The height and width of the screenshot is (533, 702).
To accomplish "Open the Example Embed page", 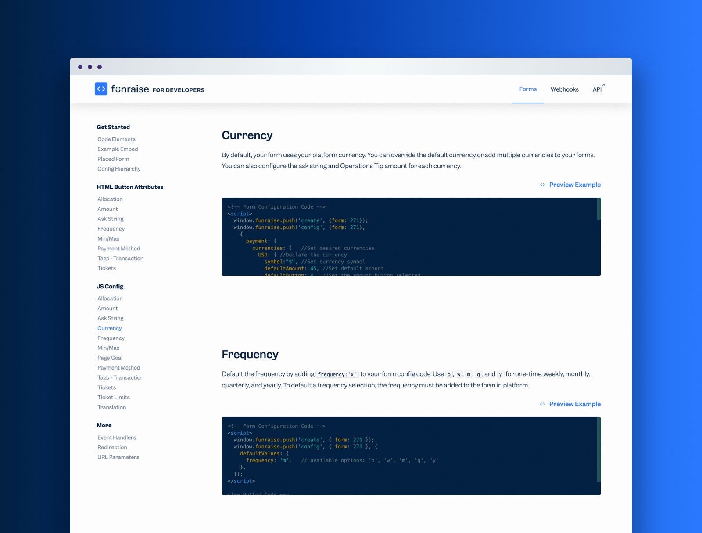I will (x=118, y=149).
